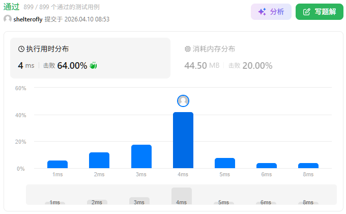
Task: Click 6ms in the bottom range slider
Action: (x=266, y=202)
